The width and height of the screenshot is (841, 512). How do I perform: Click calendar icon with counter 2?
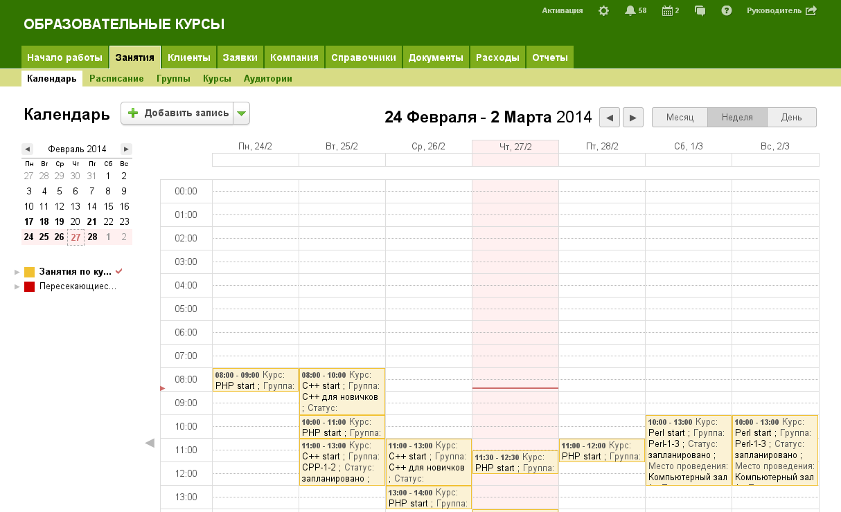point(667,10)
